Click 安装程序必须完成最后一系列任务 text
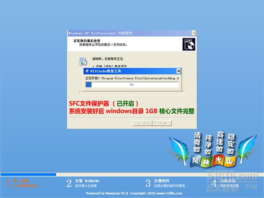 pyautogui.click(x=103, y=45)
